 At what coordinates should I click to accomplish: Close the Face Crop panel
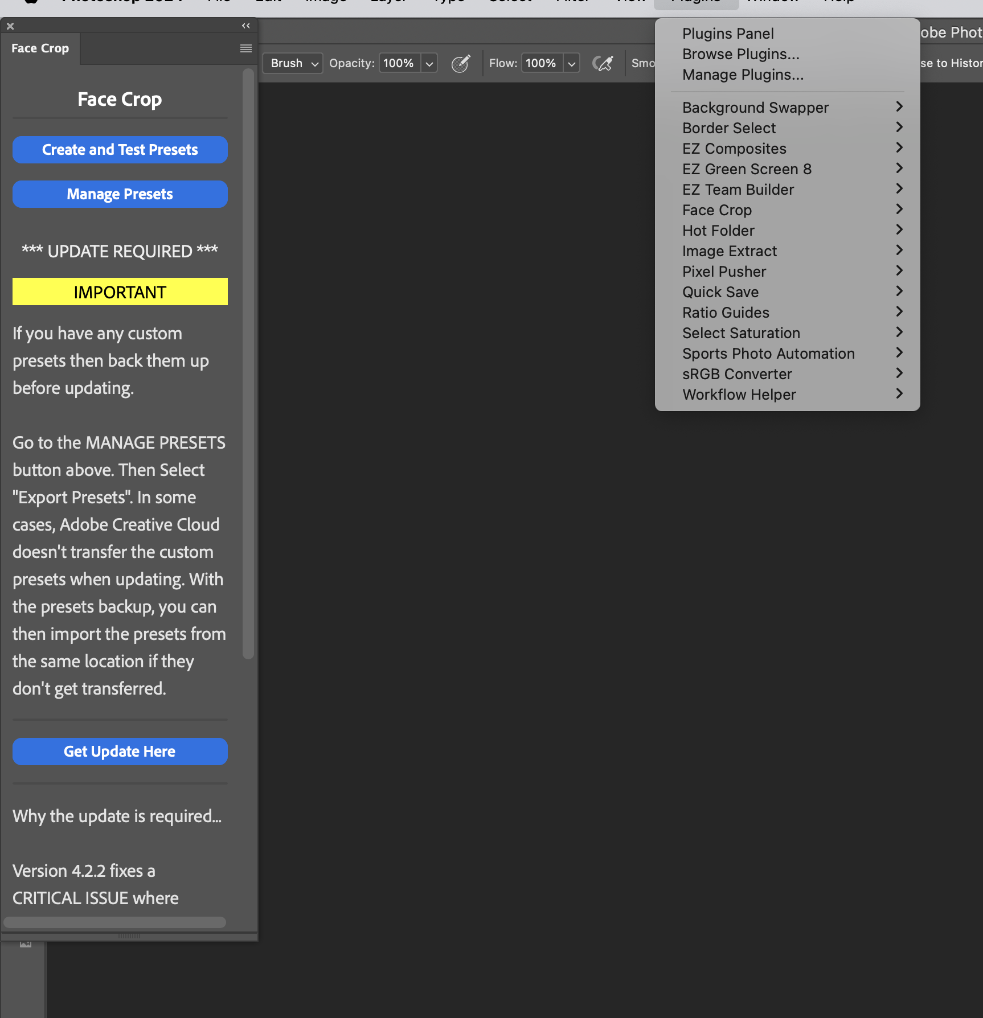10,26
